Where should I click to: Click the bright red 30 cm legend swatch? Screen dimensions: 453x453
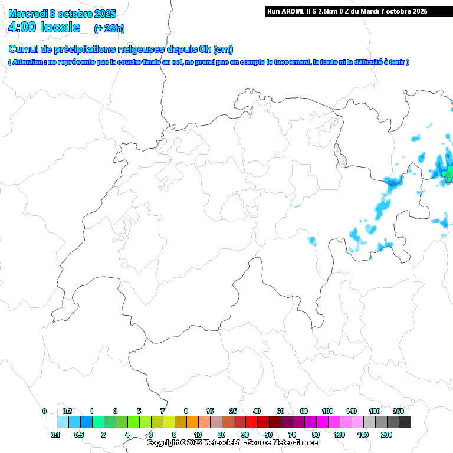coord(251,422)
